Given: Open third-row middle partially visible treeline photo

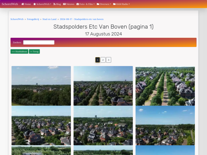Looking at the screenshot, I should click(103, 150).
